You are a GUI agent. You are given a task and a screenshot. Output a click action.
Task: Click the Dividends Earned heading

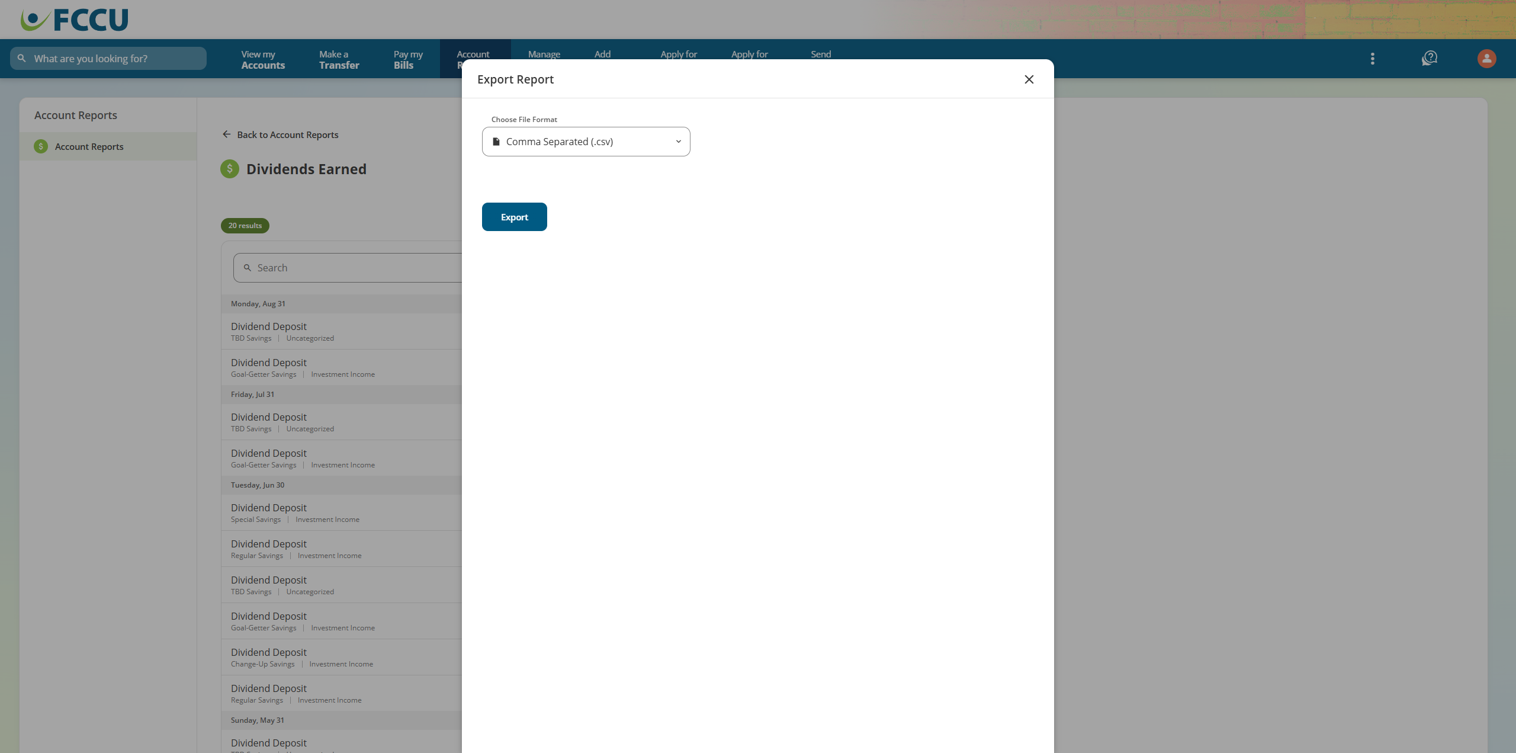[x=306, y=169]
